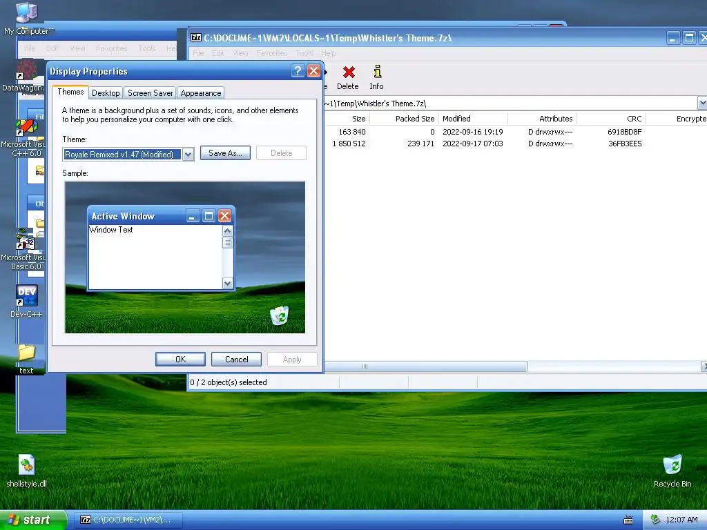Viewport: 707px width, 530px height.
Task: Click the CRC value 36FB3EE5
Action: click(x=625, y=144)
